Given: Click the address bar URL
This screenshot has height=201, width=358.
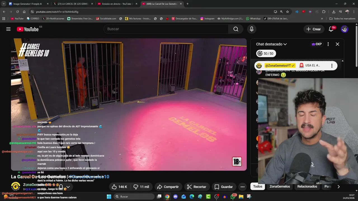Looking at the screenshot, I should coord(57,12).
